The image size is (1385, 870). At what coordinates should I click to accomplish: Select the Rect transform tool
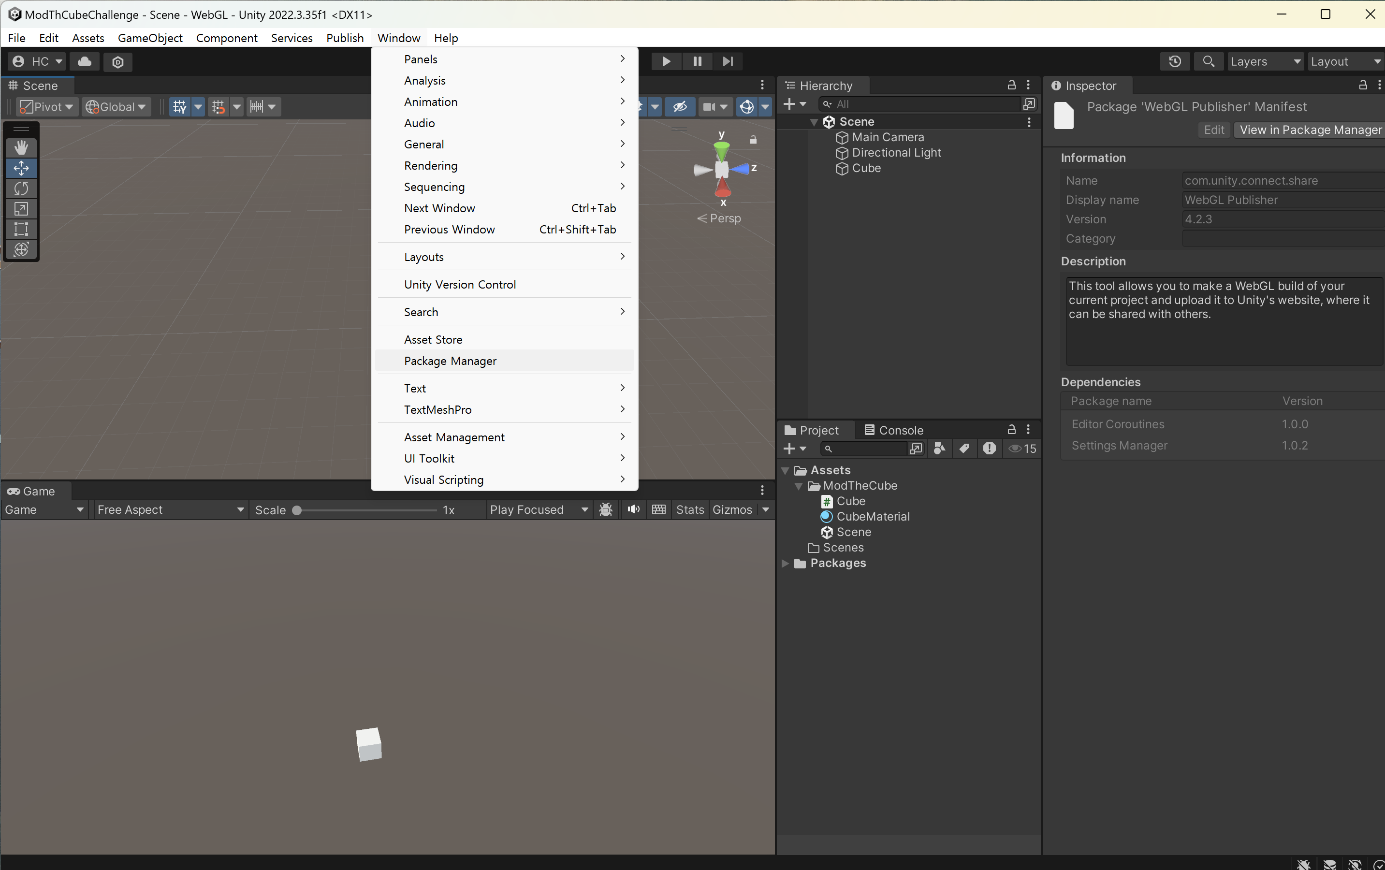21,229
